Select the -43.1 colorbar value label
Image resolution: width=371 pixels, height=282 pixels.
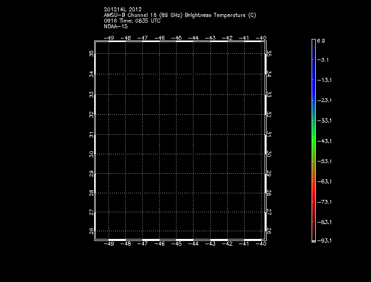click(x=324, y=140)
